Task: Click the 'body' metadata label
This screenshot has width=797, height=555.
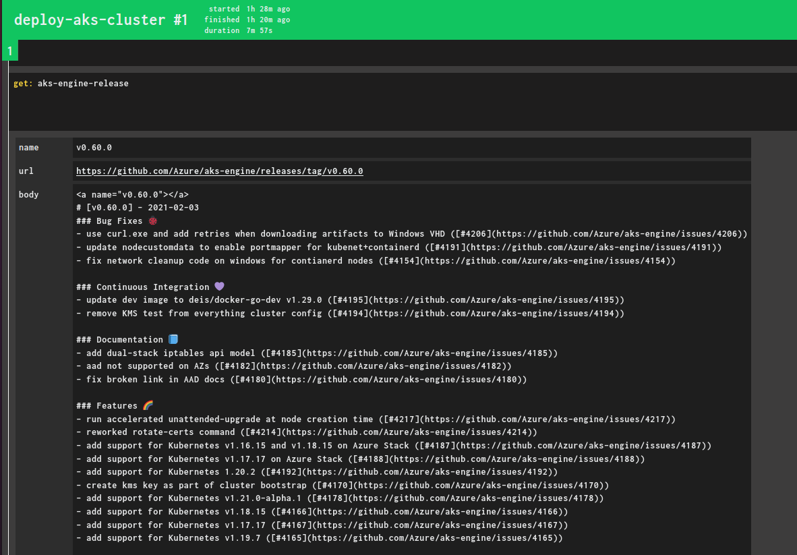Action: (29, 194)
